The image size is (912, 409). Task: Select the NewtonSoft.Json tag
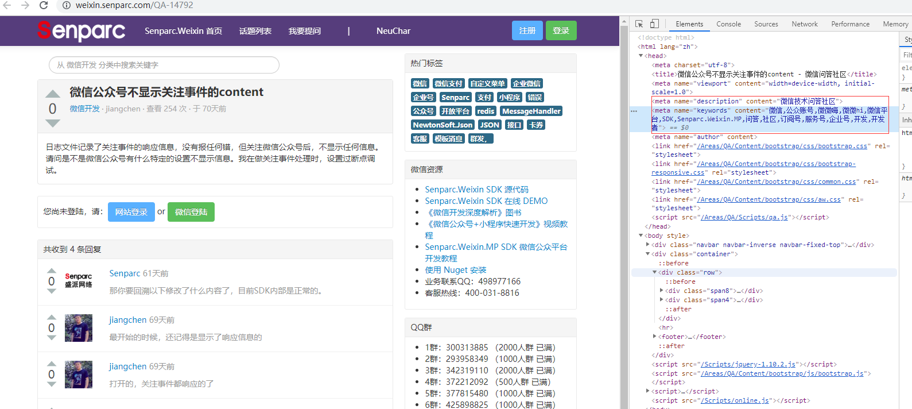(443, 125)
